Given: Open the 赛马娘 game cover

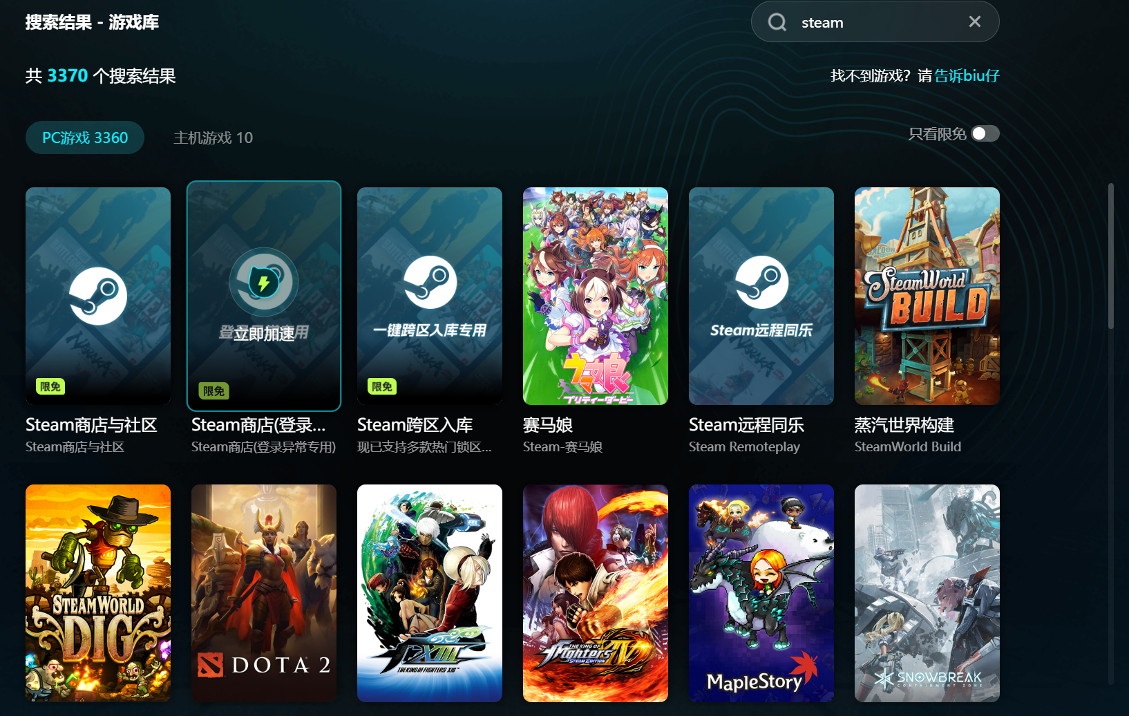Looking at the screenshot, I should [x=596, y=296].
